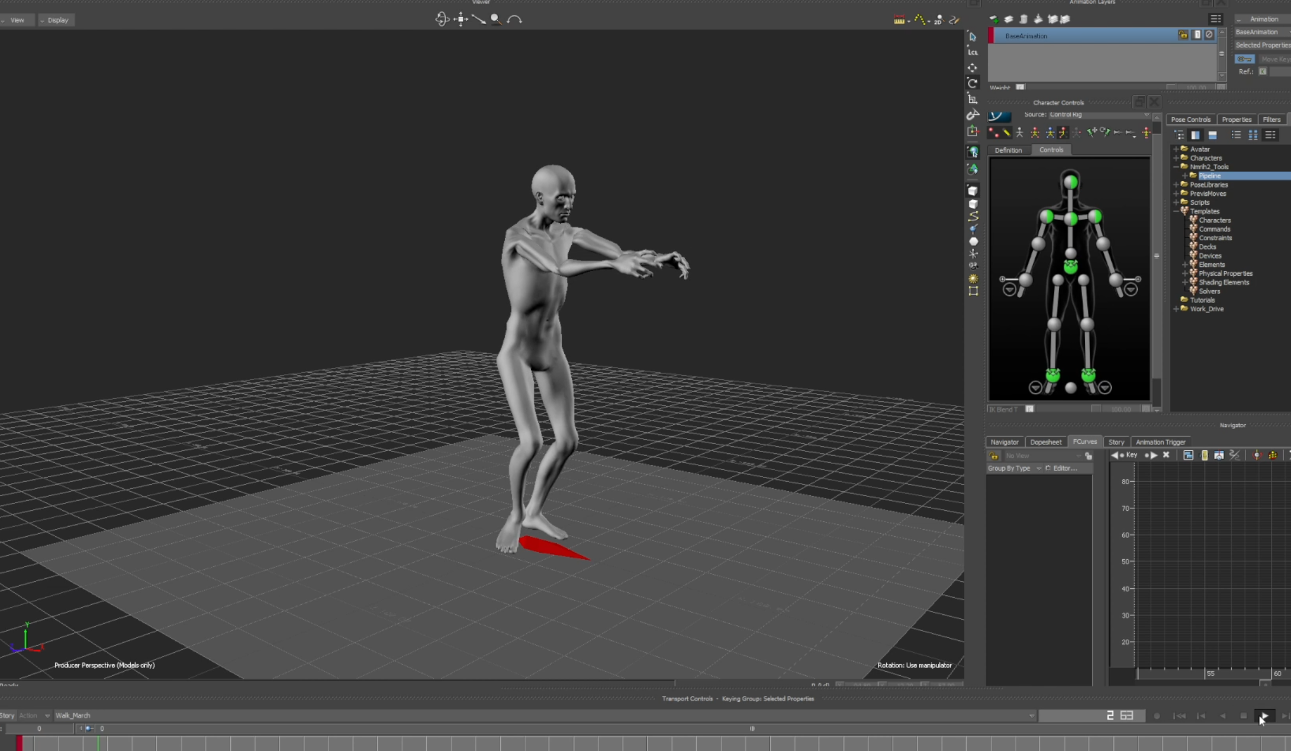The image size is (1291, 751).
Task: Open the Definition tab in Character Controls
Action: [x=1008, y=150]
